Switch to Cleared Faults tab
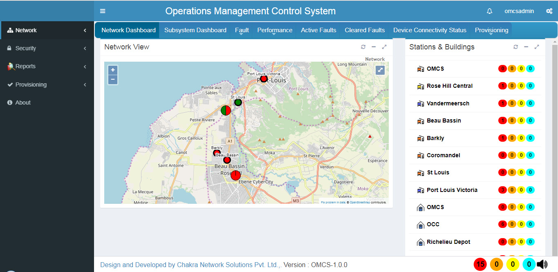Screen dimensions: 558x272 pyautogui.click(x=365, y=30)
